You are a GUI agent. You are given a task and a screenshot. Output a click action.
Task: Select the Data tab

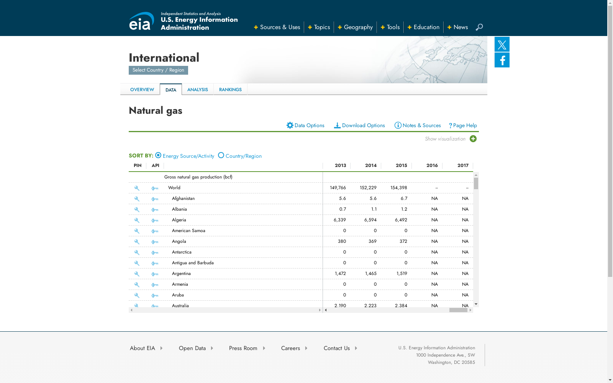pos(171,90)
